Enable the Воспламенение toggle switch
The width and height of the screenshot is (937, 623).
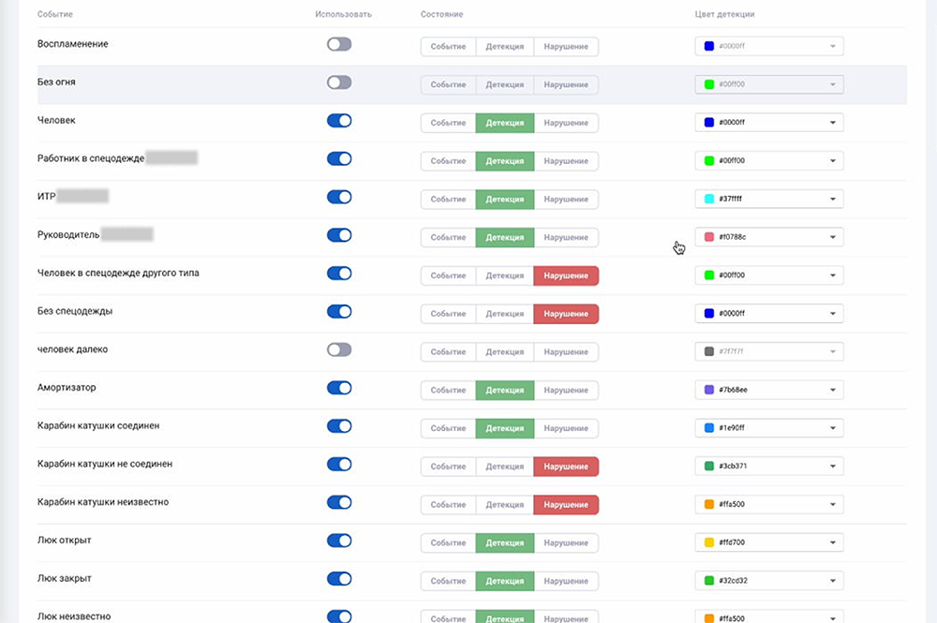pyautogui.click(x=338, y=44)
